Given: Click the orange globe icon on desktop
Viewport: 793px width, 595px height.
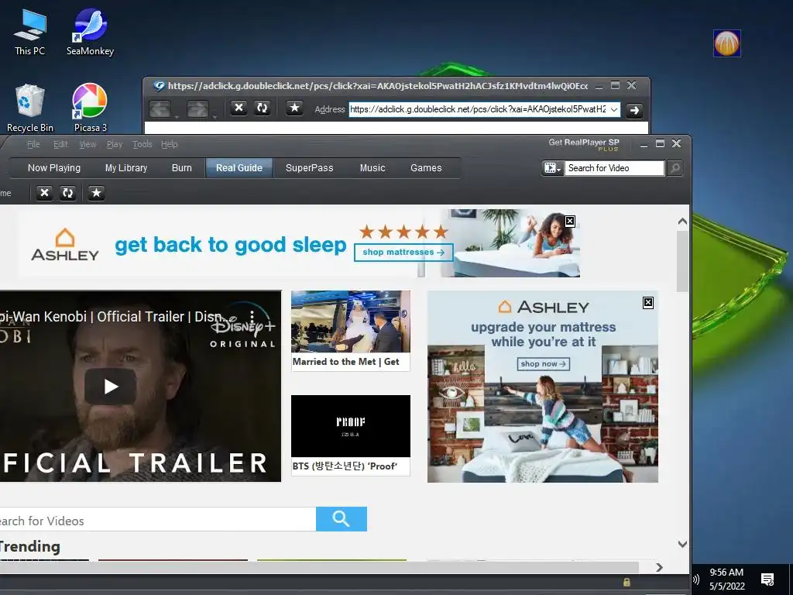Looking at the screenshot, I should pyautogui.click(x=726, y=43).
